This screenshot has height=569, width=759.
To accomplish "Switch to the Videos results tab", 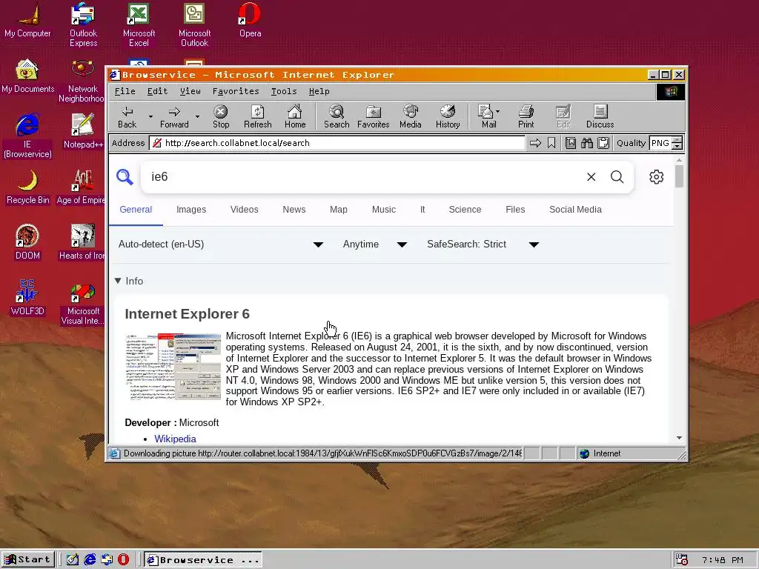I will [x=244, y=210].
